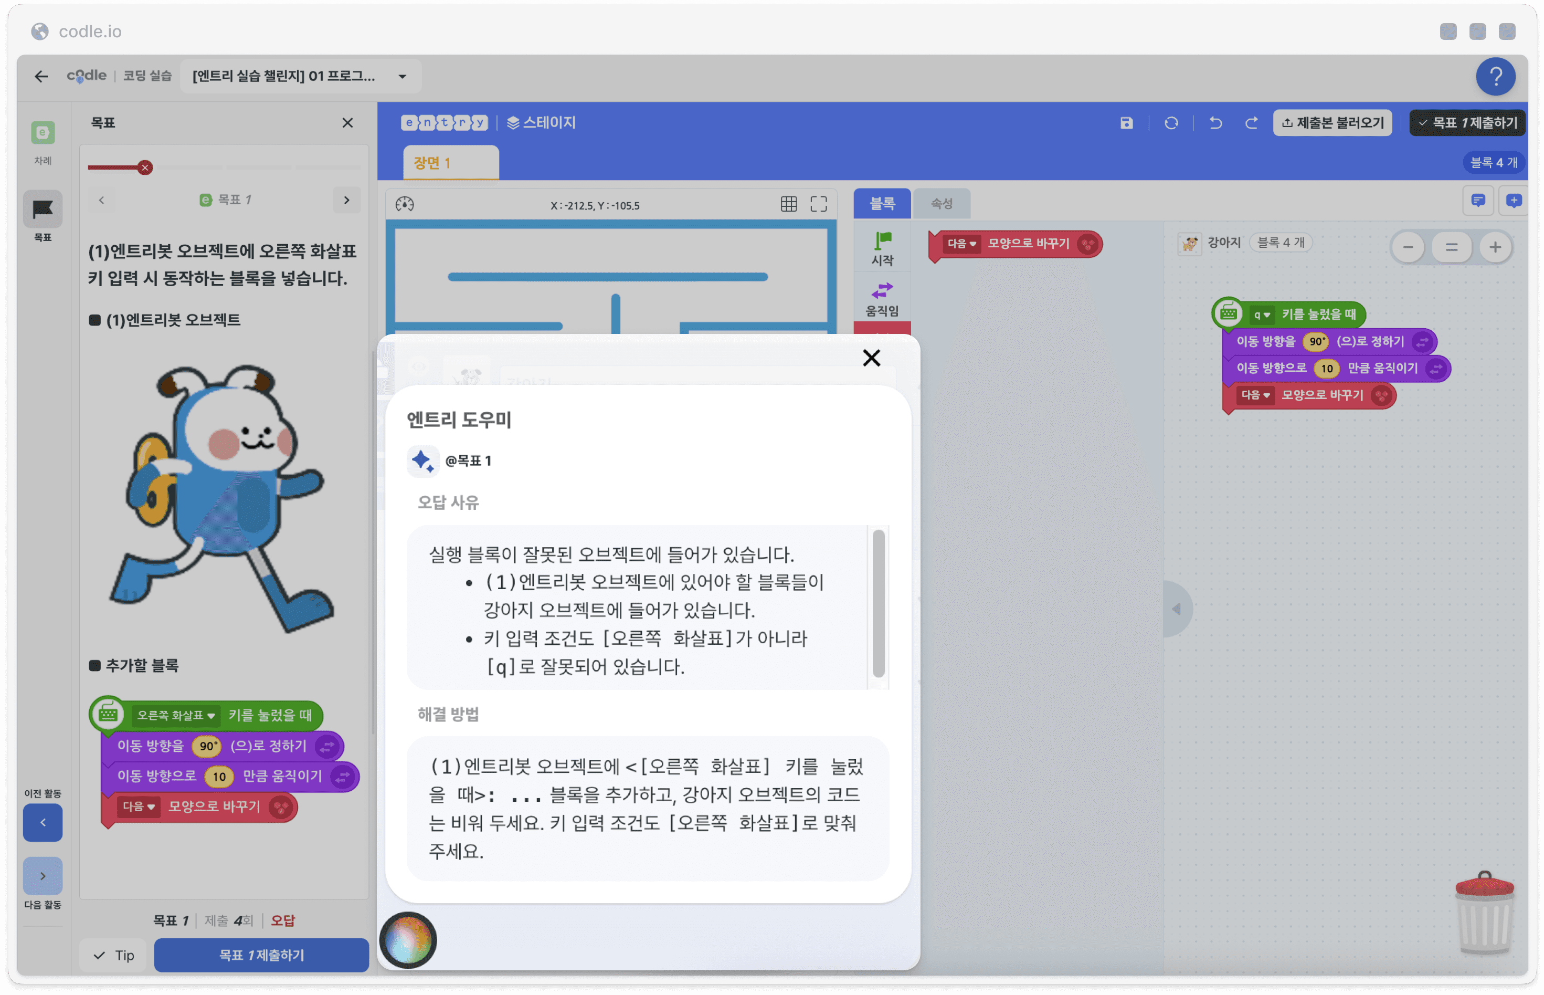
Task: Open the speed gauge control
Action: click(x=404, y=204)
